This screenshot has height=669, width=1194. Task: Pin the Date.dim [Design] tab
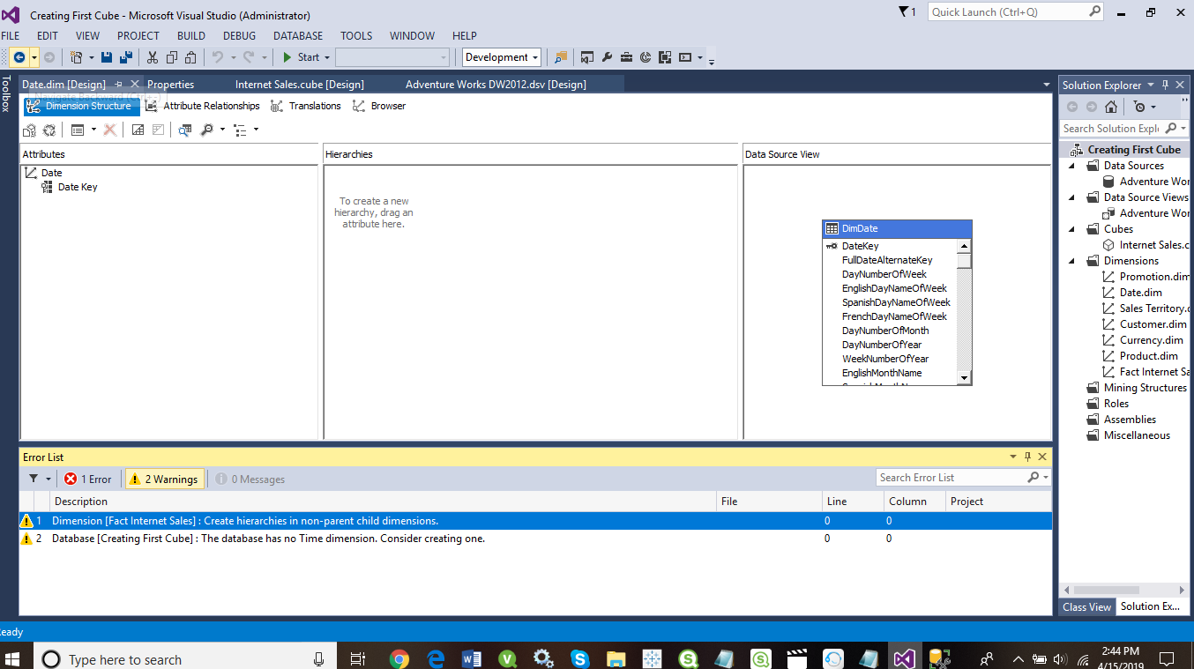pos(119,85)
